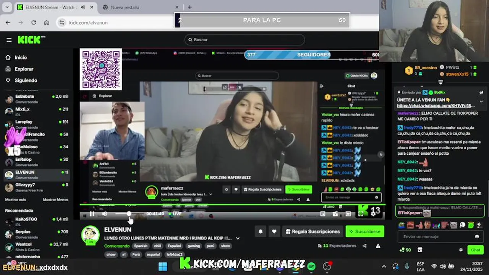The height and width of the screenshot is (275, 489).
Task: Open chat settings gear
Action: [x=461, y=250]
